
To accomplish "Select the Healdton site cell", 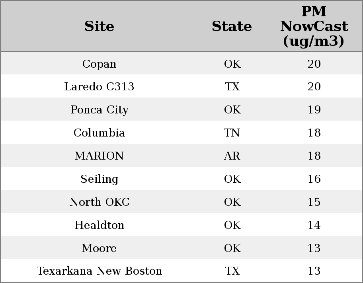I will pyautogui.click(x=99, y=225).
